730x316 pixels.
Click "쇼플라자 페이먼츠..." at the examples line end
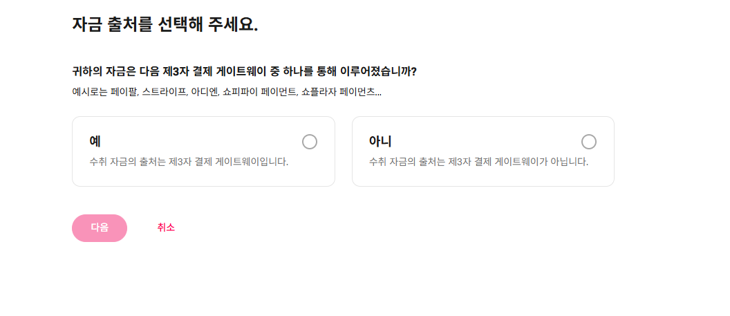pos(341,91)
